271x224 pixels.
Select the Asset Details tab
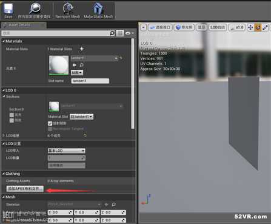(x=24, y=25)
